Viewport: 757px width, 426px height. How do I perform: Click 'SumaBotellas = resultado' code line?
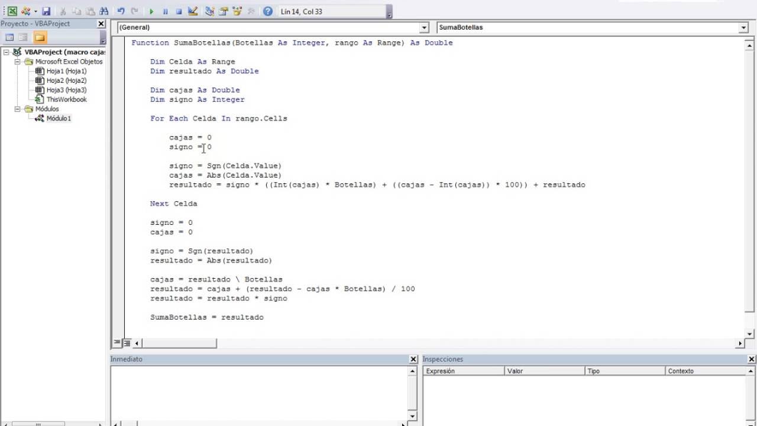[x=207, y=317]
